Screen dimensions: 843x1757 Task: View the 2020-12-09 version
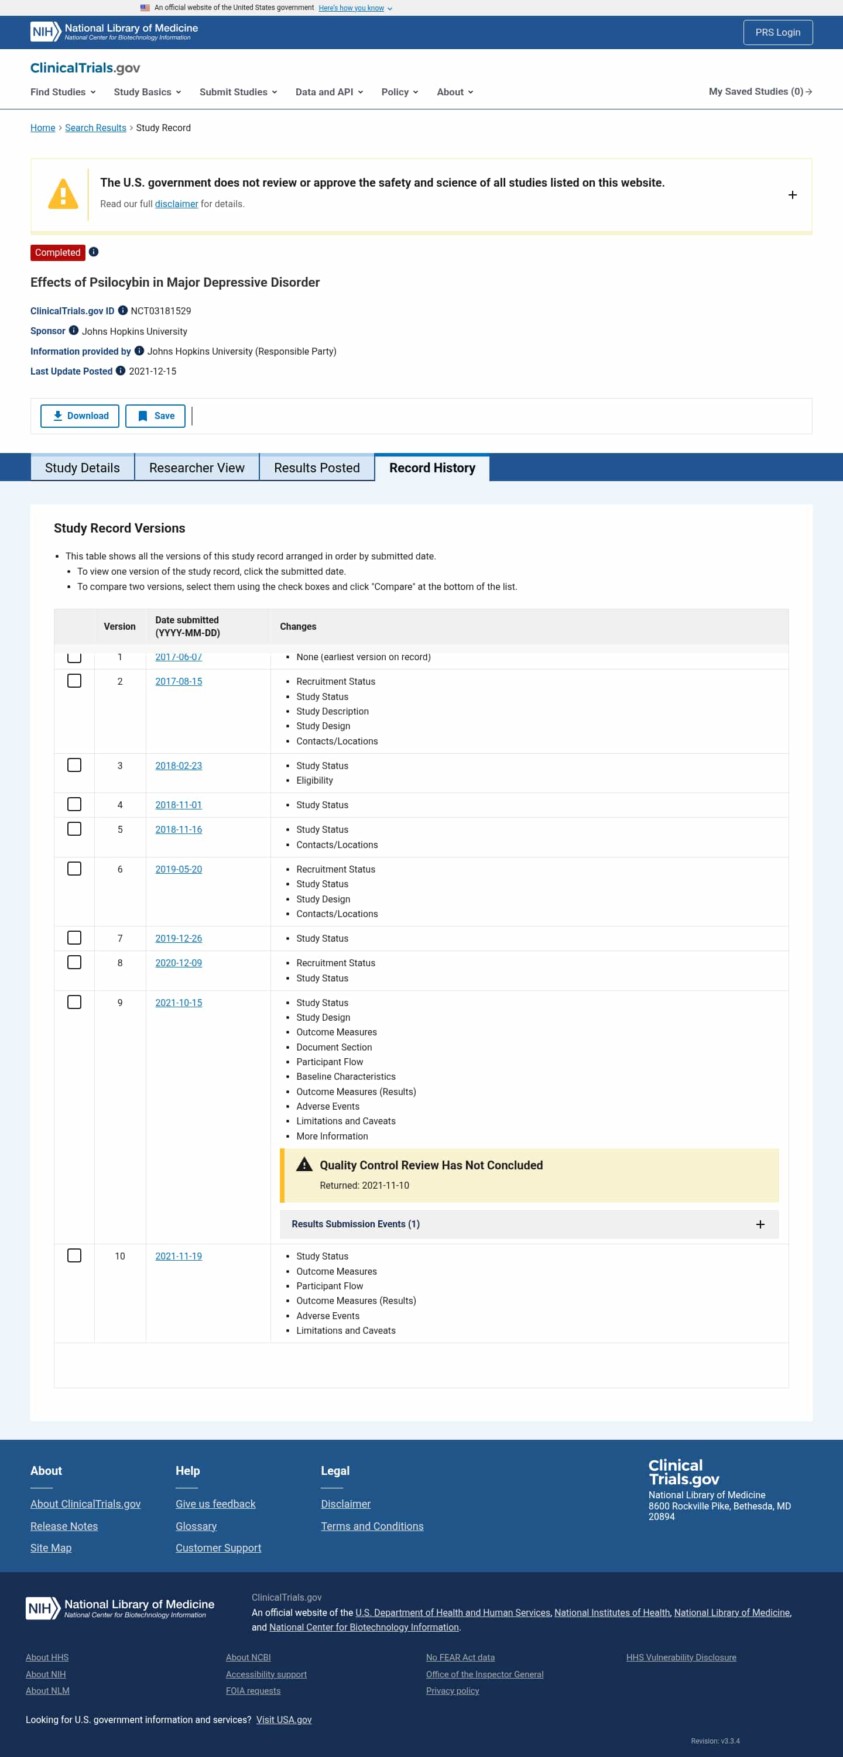[x=179, y=963]
